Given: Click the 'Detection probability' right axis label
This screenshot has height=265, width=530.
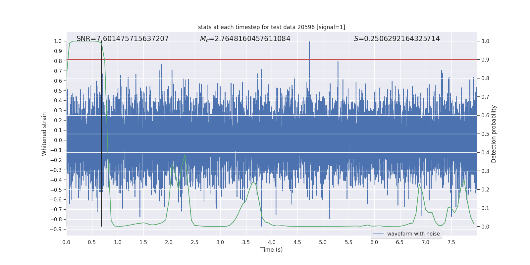Looking at the screenshot, I should click(494, 134).
